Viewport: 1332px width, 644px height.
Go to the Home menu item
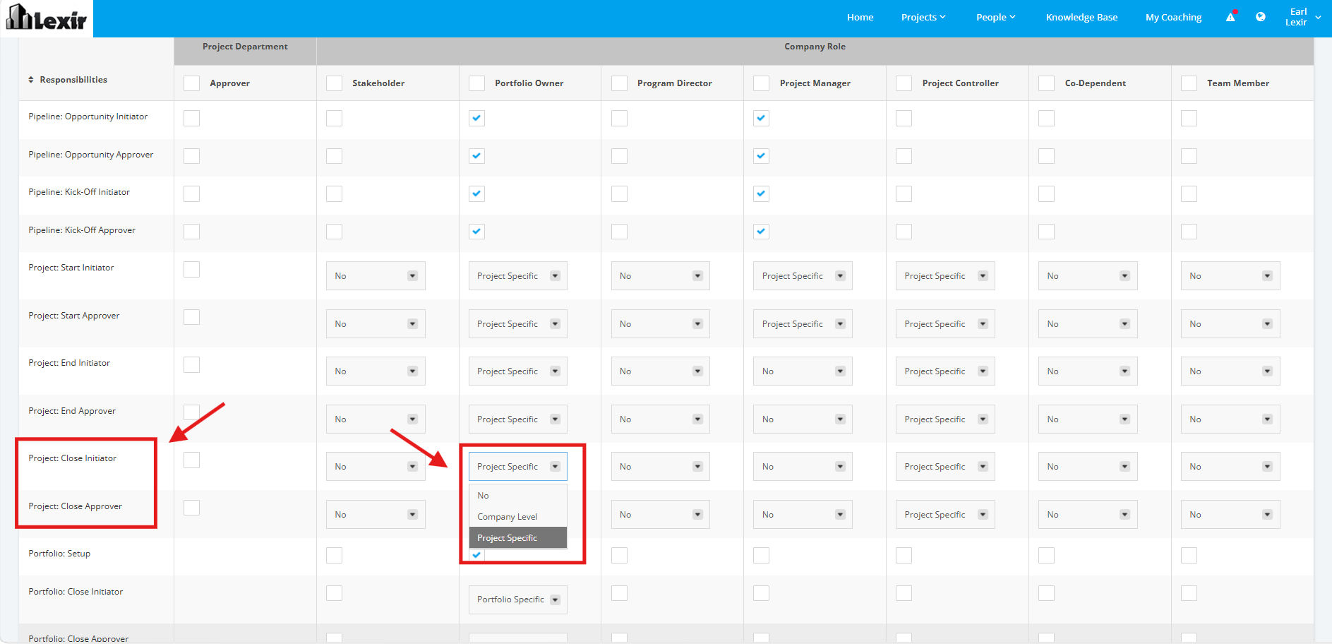coord(860,17)
